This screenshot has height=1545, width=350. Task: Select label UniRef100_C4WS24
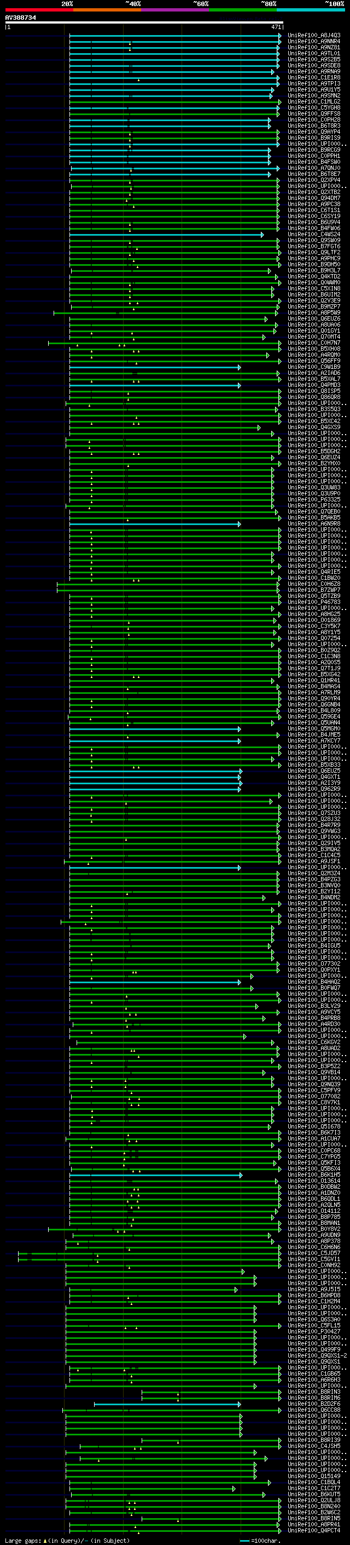click(x=314, y=235)
